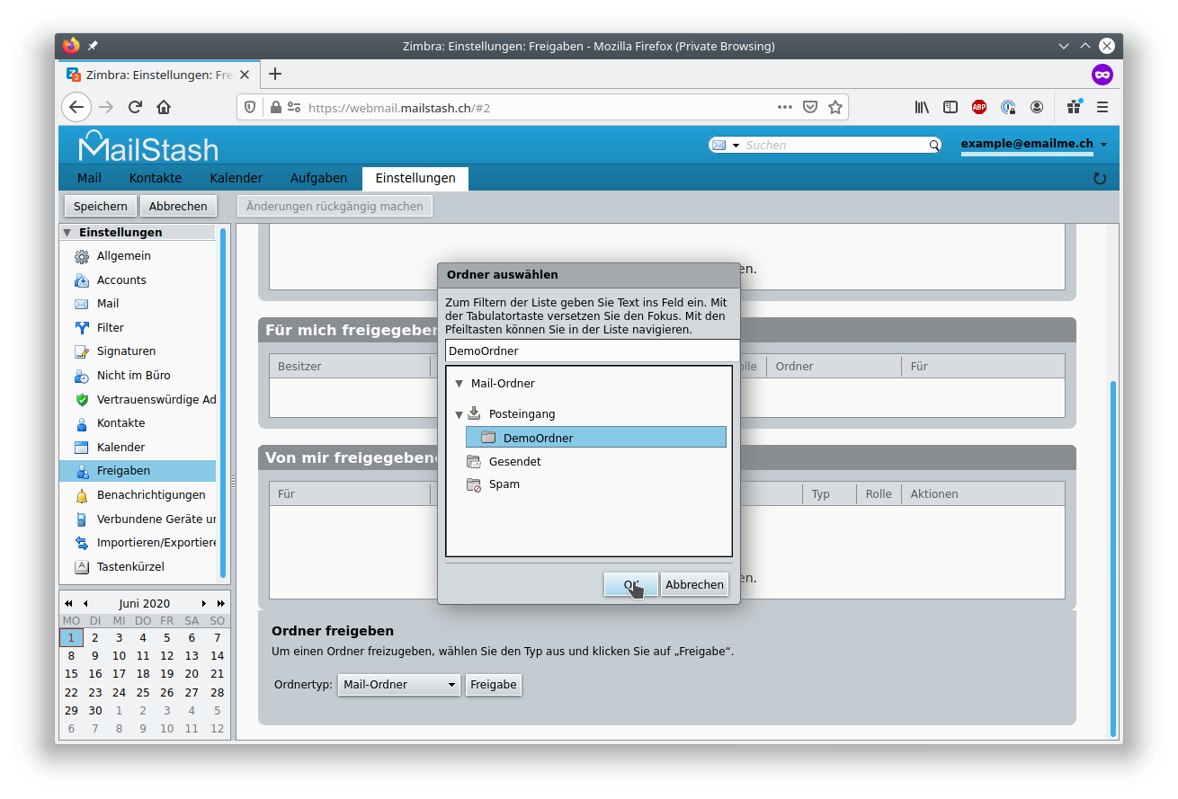This screenshot has height=799, width=1178.
Task: Open the Ordnertyp Mail-Ordner dropdown
Action: pyautogui.click(x=399, y=685)
